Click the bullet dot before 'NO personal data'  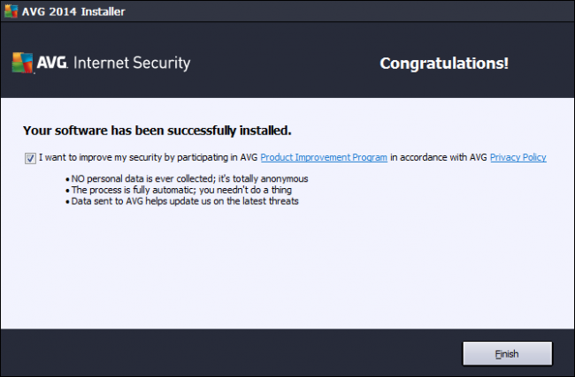68,179
